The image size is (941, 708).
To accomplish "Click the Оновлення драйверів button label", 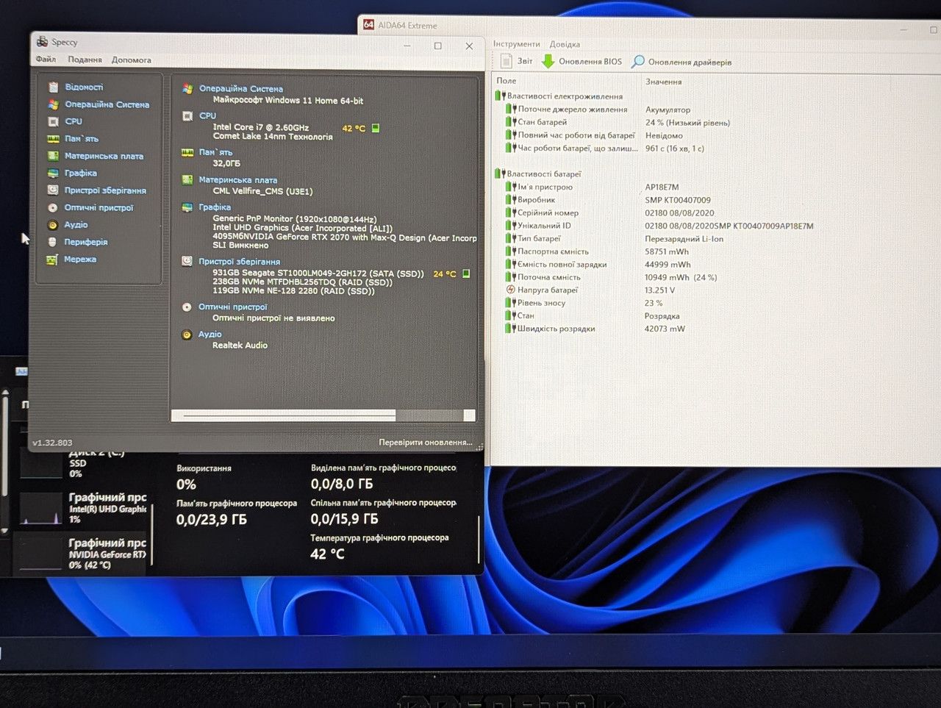I will click(x=690, y=62).
